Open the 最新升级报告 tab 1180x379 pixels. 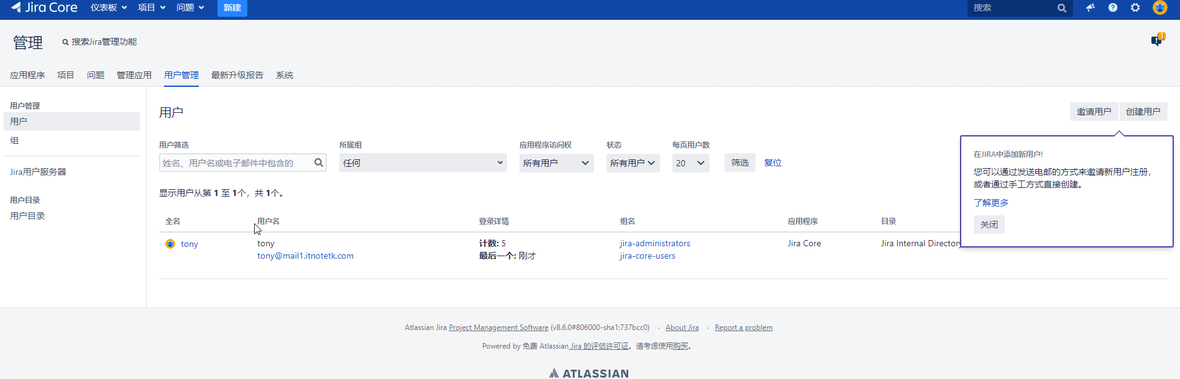click(x=237, y=75)
